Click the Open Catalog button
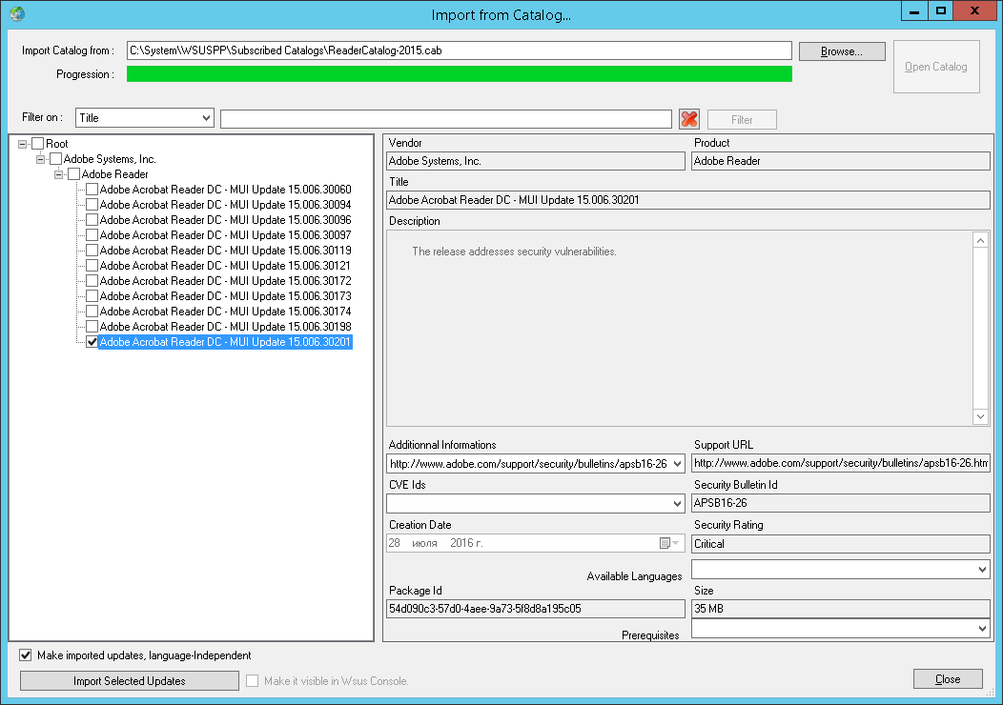Screen dimensions: 1003x705 coord(936,67)
